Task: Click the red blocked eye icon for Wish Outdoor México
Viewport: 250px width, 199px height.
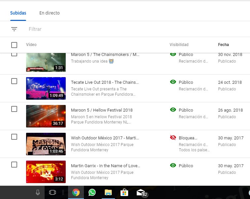Action: coord(173,137)
